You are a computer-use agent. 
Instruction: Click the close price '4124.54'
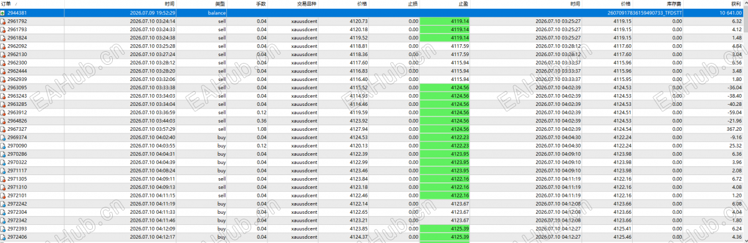tap(622, 129)
